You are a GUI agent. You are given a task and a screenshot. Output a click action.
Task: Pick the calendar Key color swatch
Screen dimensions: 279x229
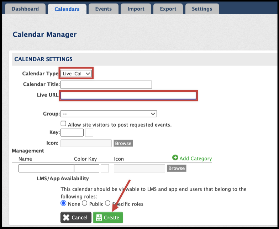point(89,133)
